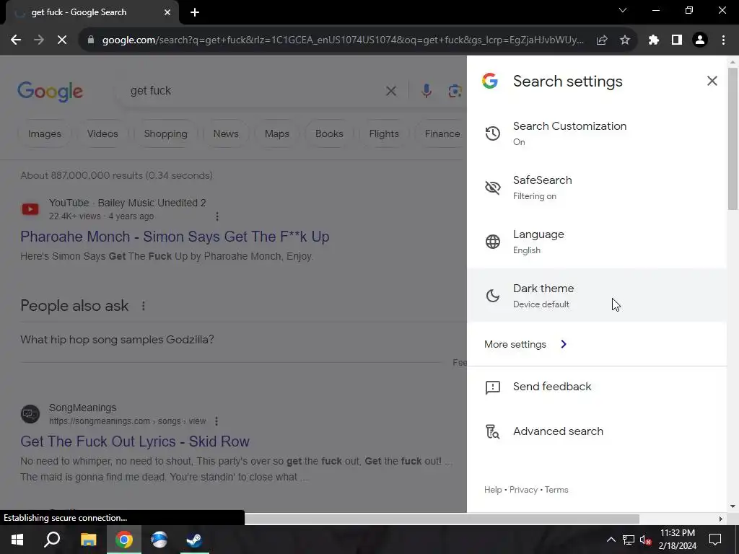Switch to Finance results tab
This screenshot has height=554, width=739.
(x=442, y=133)
